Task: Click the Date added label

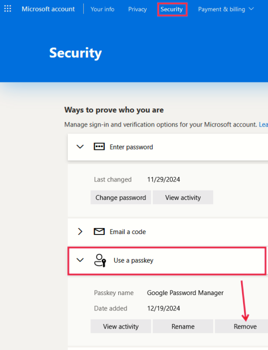Action: (110, 308)
